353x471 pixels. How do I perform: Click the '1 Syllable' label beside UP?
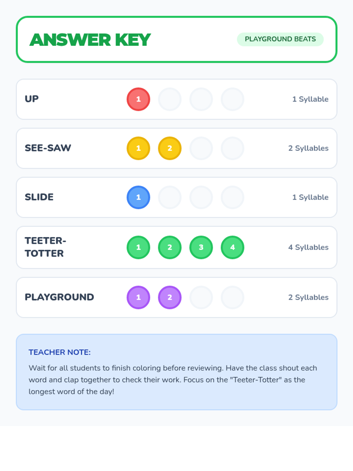click(310, 99)
